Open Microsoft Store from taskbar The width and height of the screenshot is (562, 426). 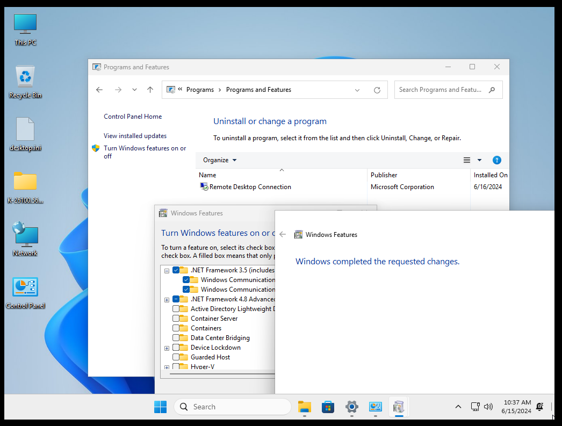coord(328,407)
